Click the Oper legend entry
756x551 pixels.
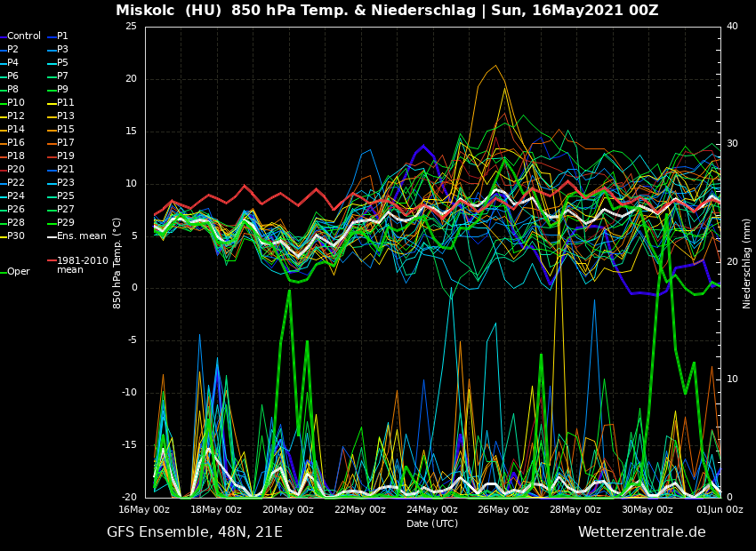pos(19,272)
